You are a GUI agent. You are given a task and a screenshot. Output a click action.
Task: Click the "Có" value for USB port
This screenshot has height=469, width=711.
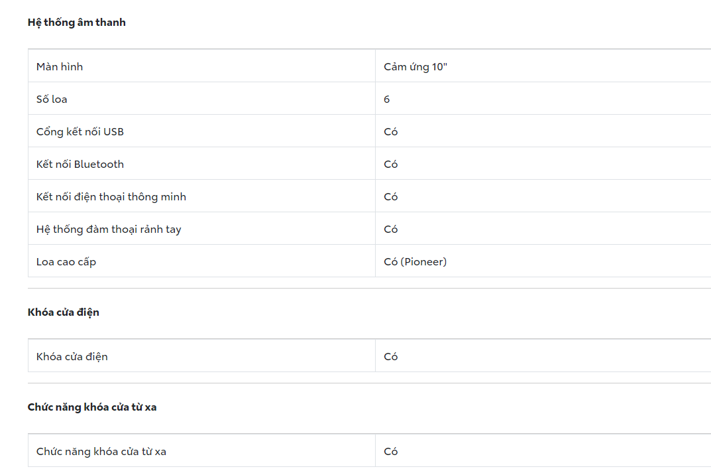point(391,131)
